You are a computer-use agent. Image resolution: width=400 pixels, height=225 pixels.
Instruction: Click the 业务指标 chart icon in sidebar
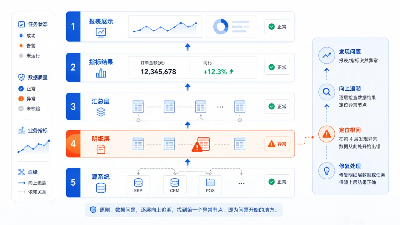(x=21, y=130)
